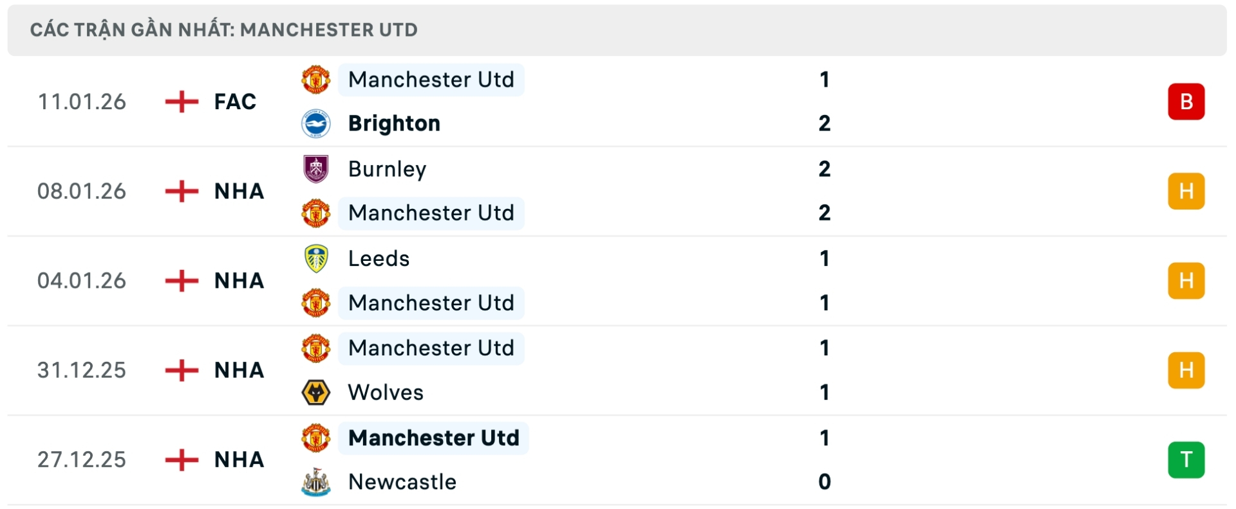Click the Newcastle club badge
This screenshot has height=509, width=1236.
tap(316, 482)
